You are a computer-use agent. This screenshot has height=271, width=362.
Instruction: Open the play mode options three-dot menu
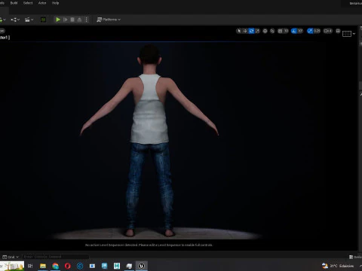click(x=87, y=20)
